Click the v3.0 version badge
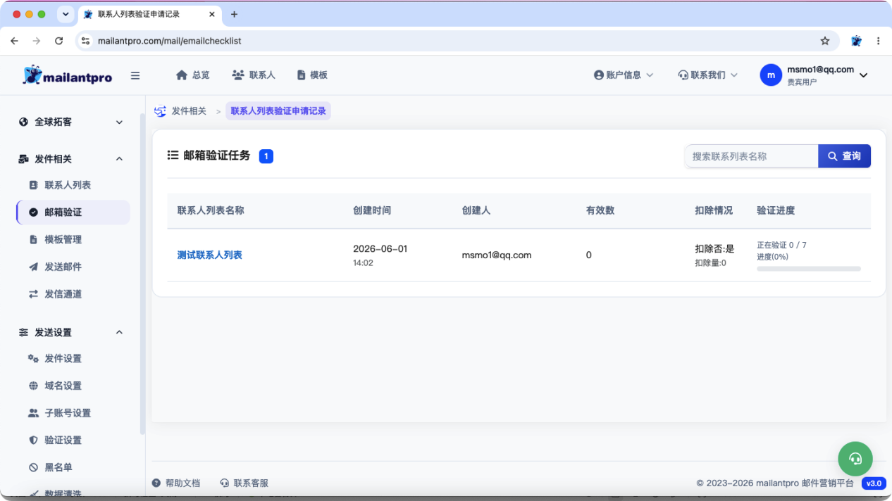Screen dimensions: 892x501 point(874,483)
